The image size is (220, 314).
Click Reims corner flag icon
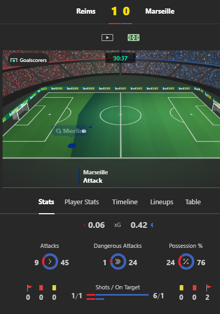click(x=29, y=288)
